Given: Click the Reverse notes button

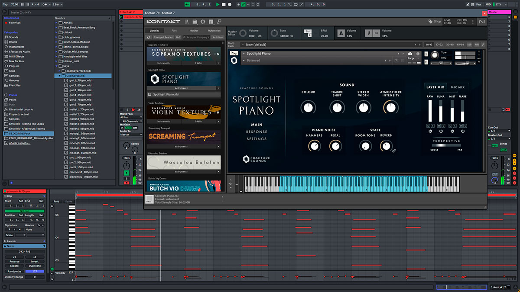Looking at the screenshot, I should (14, 261).
